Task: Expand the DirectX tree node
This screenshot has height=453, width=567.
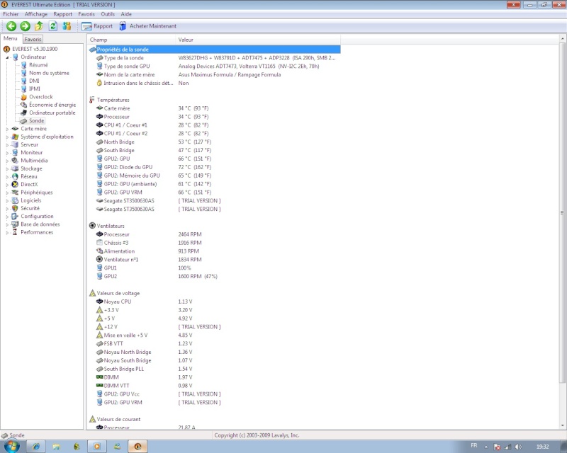Action: [7, 185]
